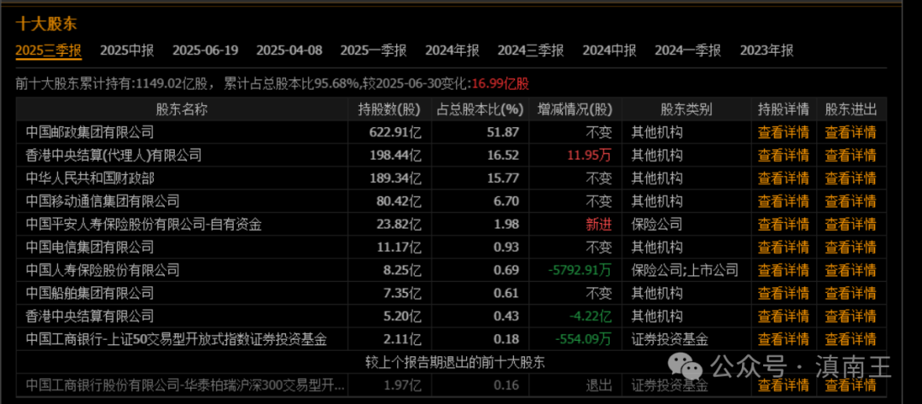Image resolution: width=922 pixels, height=404 pixels.
Task: Select the 2025三季报 tab
Action: point(48,50)
